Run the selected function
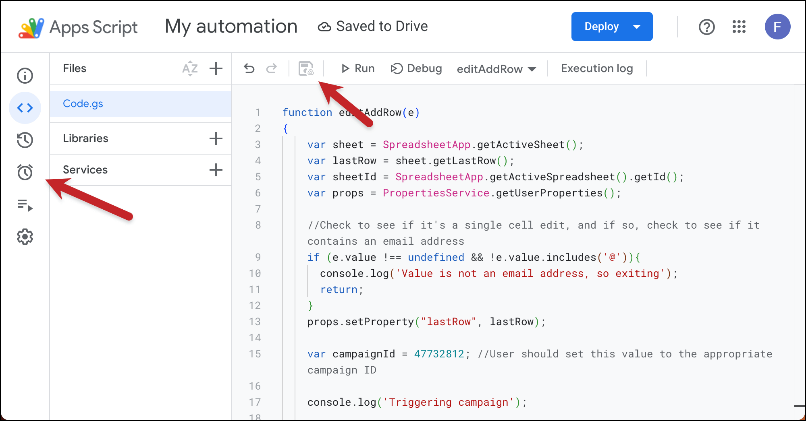806x421 pixels. (358, 69)
